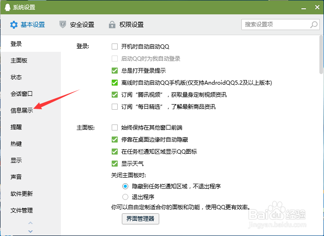This screenshot has width=324, height=236.
Task: Click the padlock icon beside 权限设置
Action: pos(112,25)
